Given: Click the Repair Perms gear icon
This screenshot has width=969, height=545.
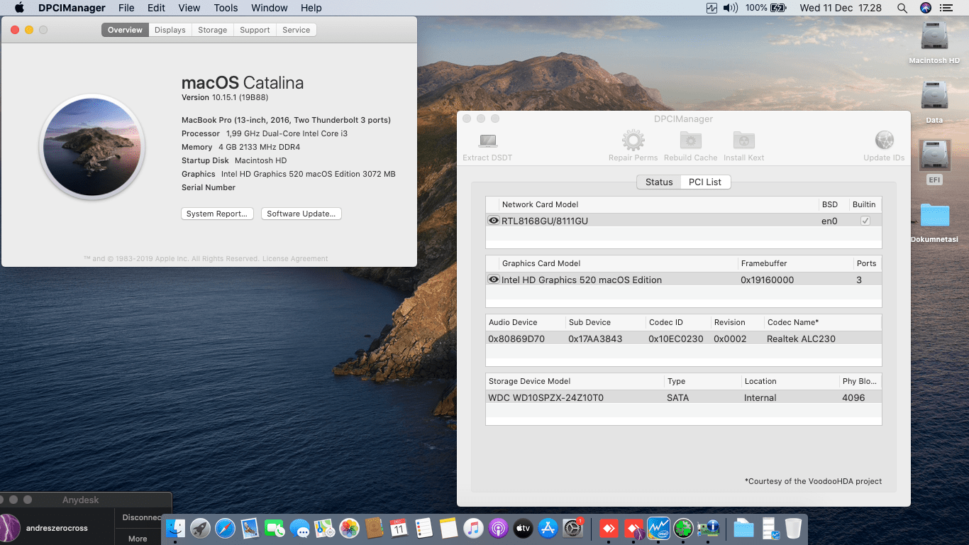Looking at the screenshot, I should (633, 141).
